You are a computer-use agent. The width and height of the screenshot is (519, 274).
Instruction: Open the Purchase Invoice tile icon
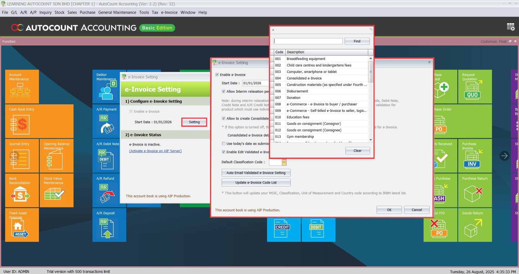(x=472, y=159)
